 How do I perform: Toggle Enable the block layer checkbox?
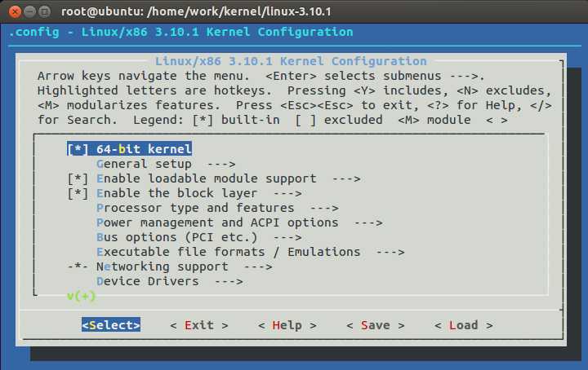tap(78, 193)
